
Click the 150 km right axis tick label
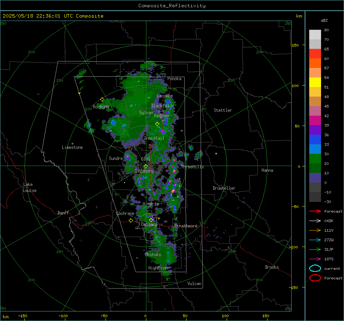tap(295, 45)
